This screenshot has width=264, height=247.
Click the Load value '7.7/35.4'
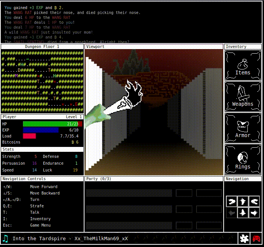click(69, 136)
